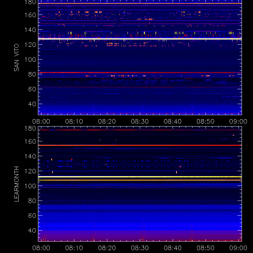Choose the 08:10 time label under Learmonth plot
Image resolution: width=253 pixels, height=253 pixels.
click(74, 248)
